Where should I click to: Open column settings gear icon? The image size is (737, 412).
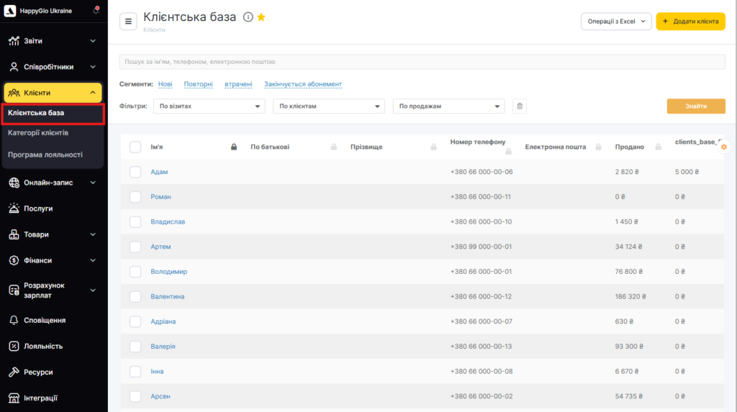click(723, 147)
